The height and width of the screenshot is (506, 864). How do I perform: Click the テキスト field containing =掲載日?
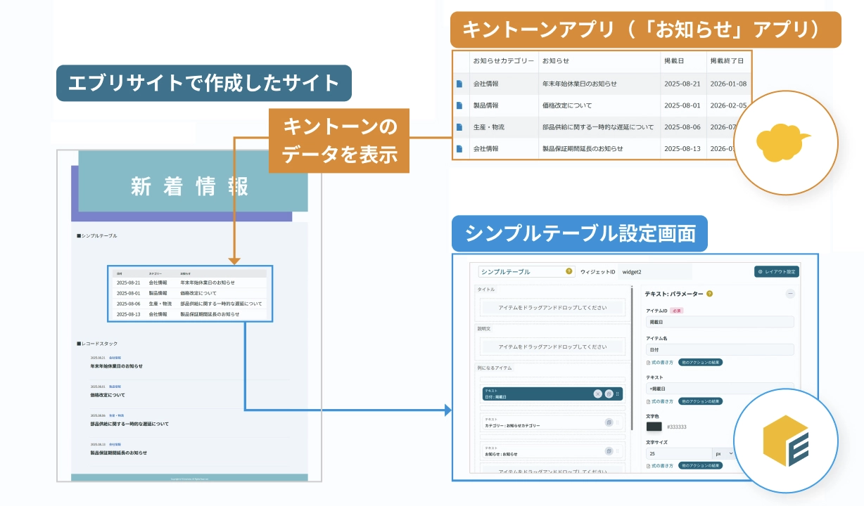point(720,389)
